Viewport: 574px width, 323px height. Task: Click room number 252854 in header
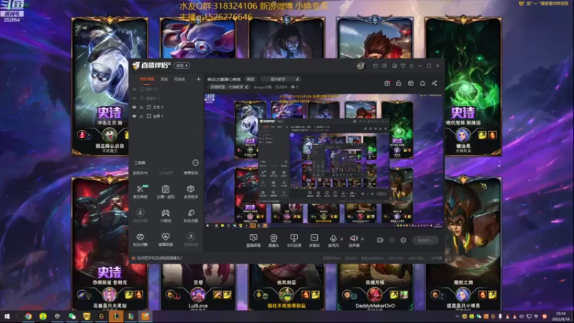[281, 87]
